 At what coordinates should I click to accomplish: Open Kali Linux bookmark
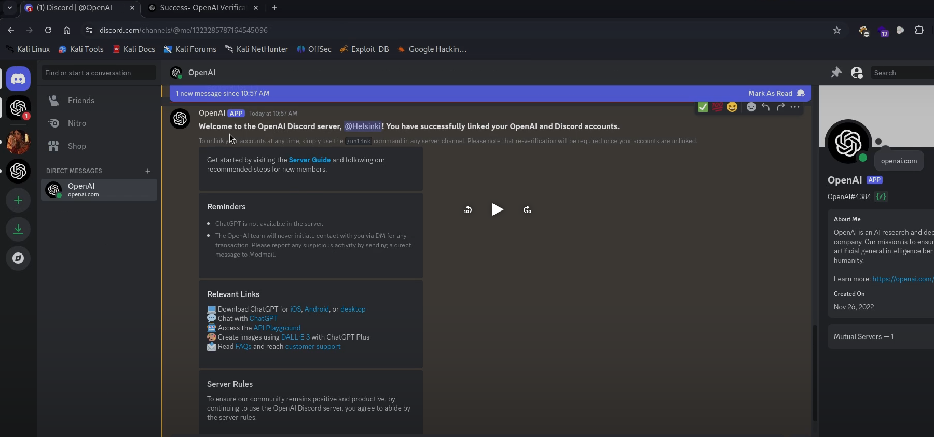pos(28,49)
